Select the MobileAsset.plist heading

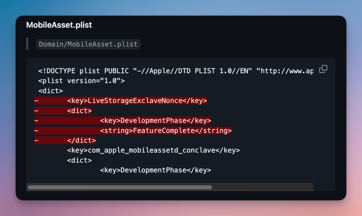tap(59, 25)
